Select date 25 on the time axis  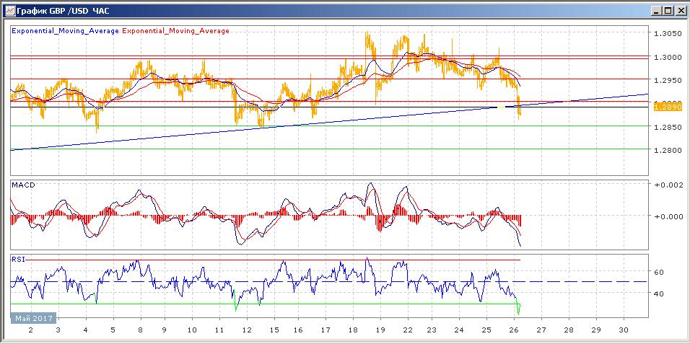[486, 330]
